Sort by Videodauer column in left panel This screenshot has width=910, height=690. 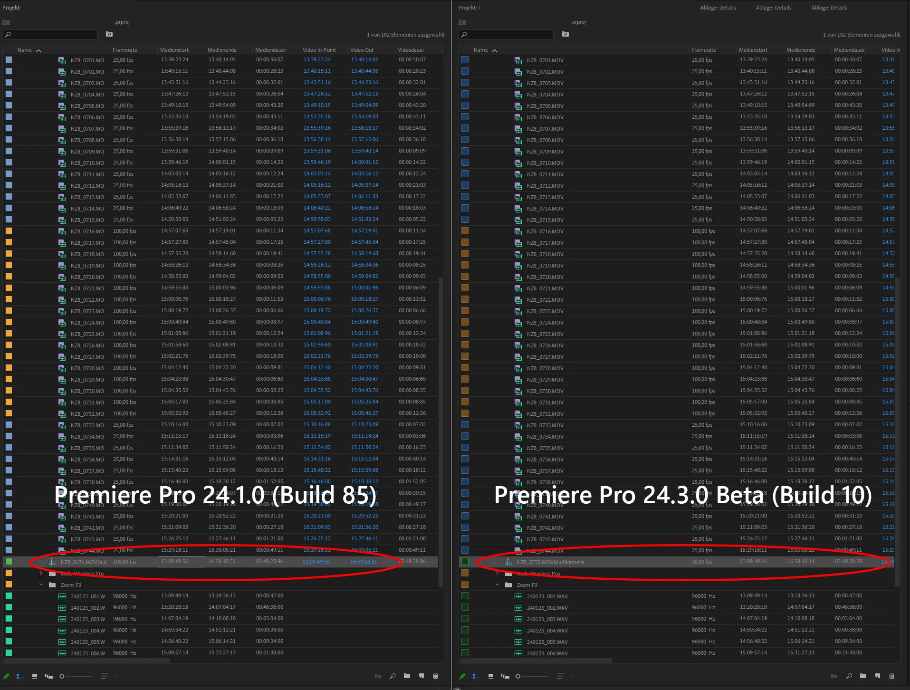[x=411, y=50]
